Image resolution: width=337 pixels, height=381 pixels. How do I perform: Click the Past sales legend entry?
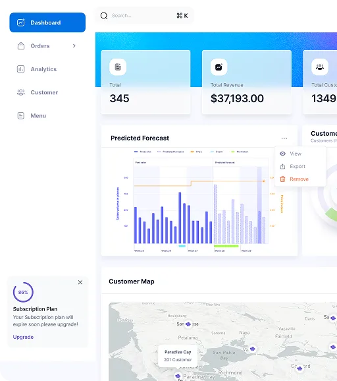143,152
